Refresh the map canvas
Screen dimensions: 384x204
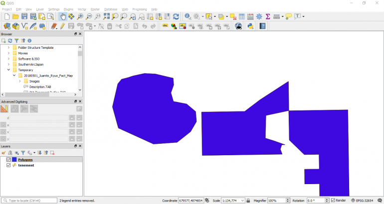(x=176, y=16)
